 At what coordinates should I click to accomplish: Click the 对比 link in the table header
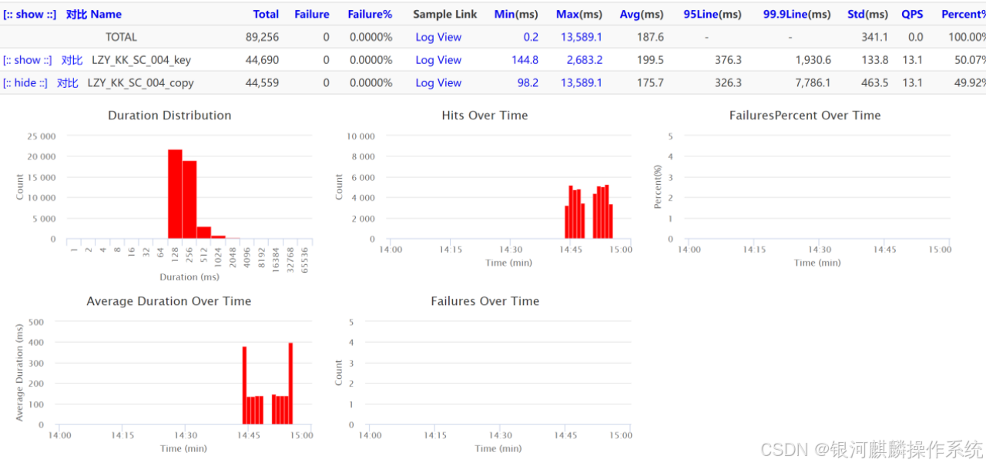coord(76,14)
